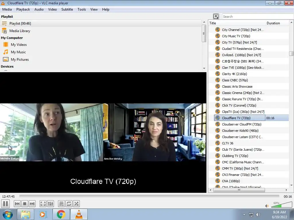Open the Audio menu
The width and height of the screenshot is (294, 220).
coord(39,9)
